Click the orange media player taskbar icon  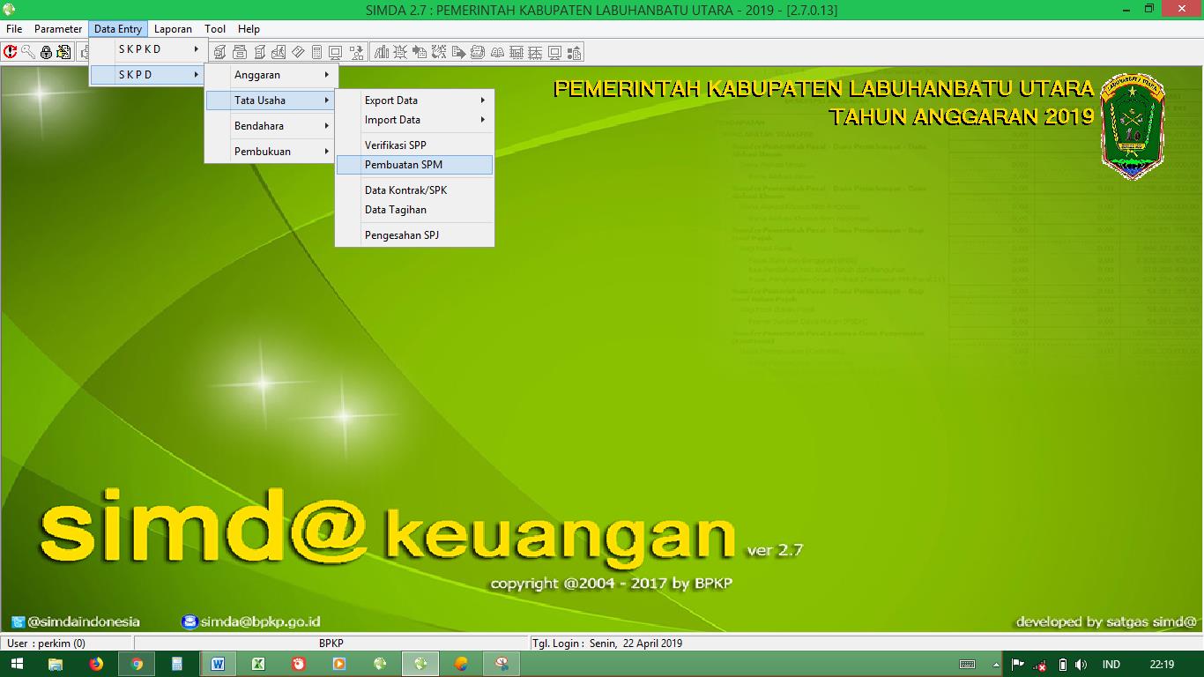339,664
